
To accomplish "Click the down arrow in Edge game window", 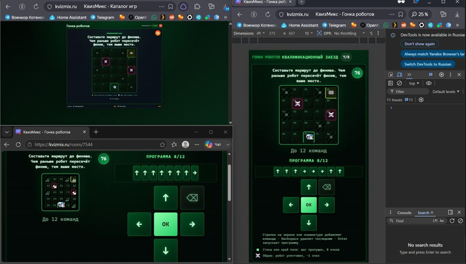I will pyautogui.click(x=166, y=250).
